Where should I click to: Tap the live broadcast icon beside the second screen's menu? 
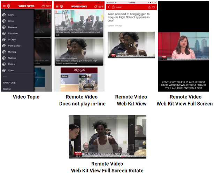pyautogui.click(x=61, y=6)
